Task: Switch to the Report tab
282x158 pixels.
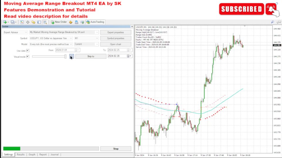Action: tap(43, 154)
